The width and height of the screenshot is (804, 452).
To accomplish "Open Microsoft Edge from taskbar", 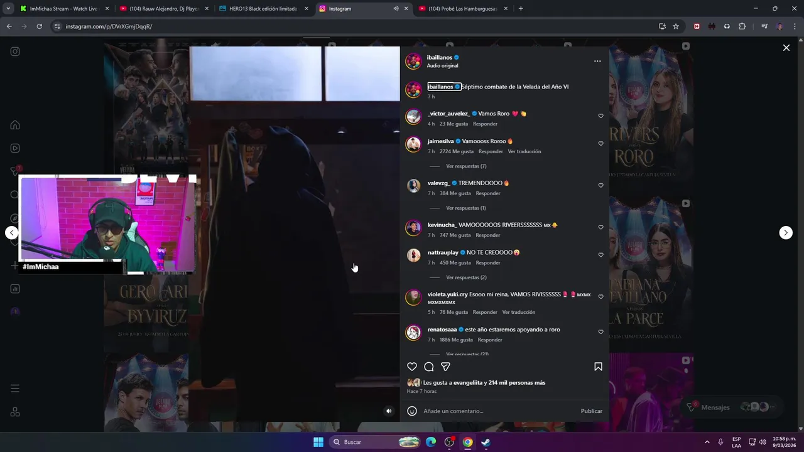I will [x=431, y=442].
